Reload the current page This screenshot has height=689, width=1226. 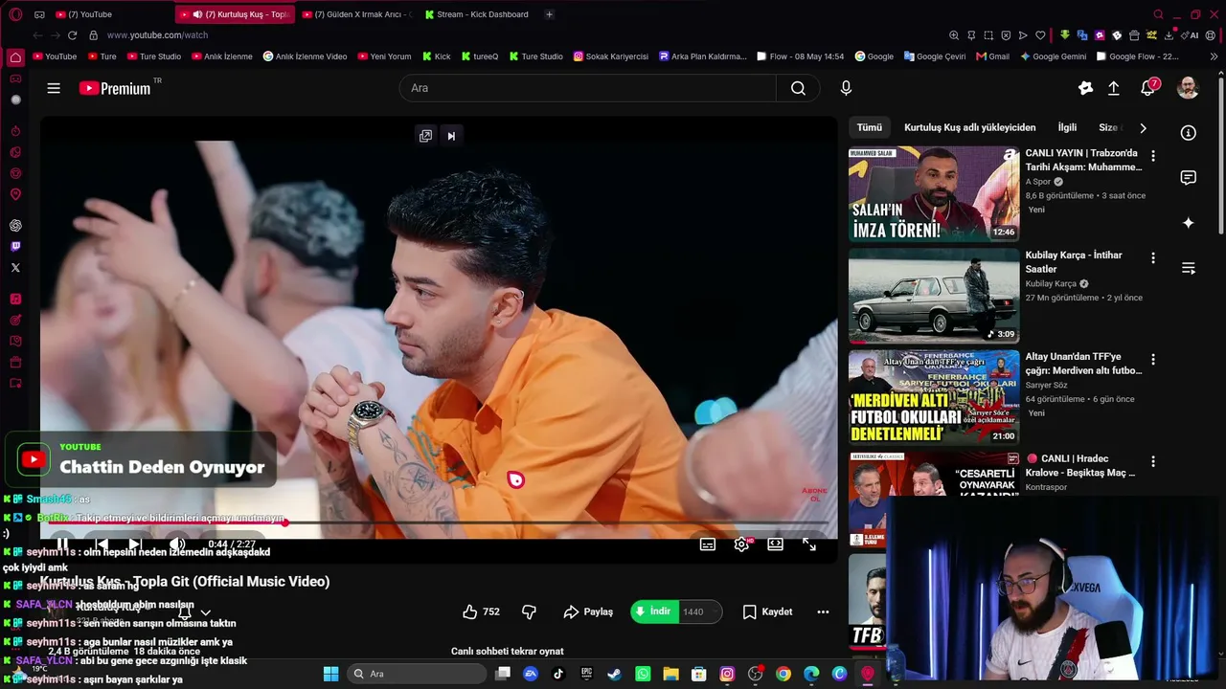coord(72,35)
